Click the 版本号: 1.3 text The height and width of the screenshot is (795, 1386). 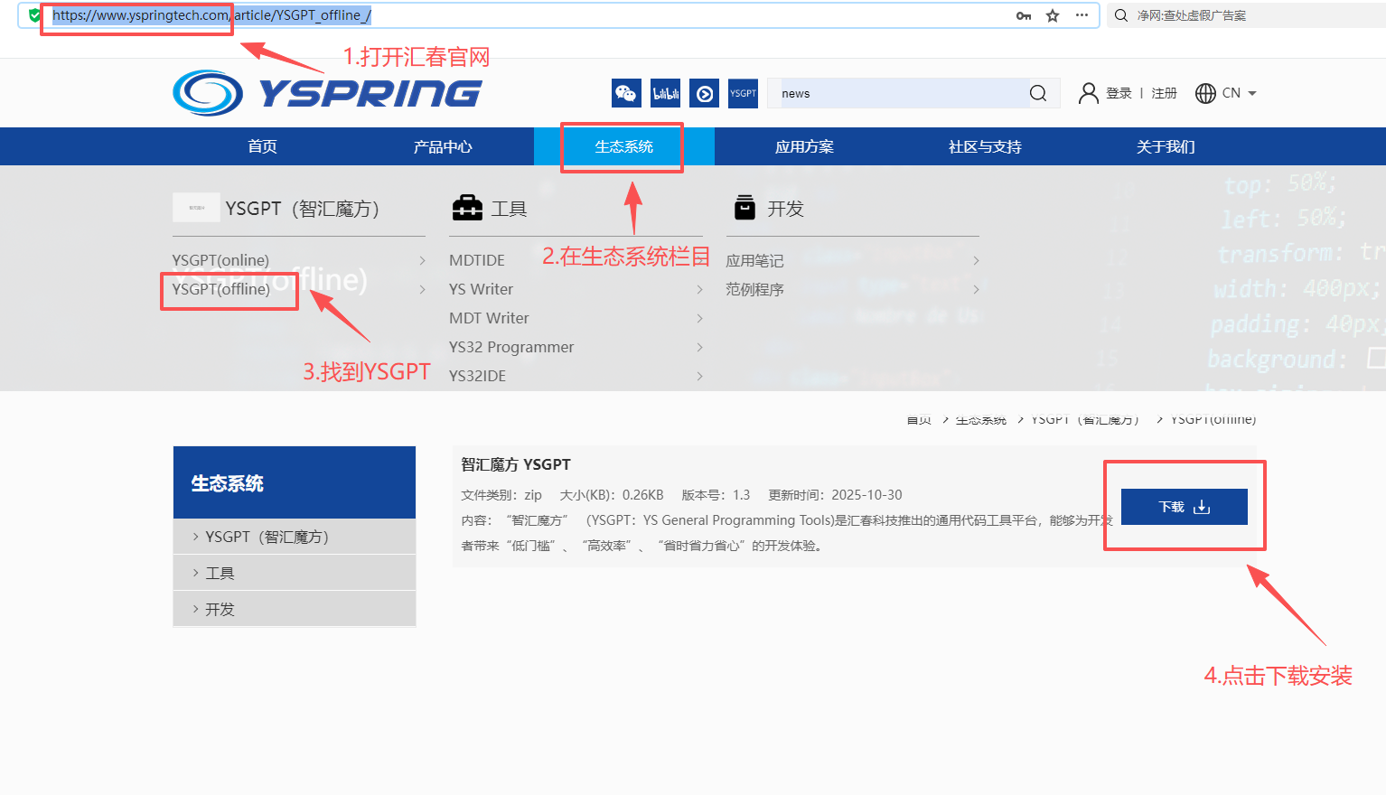coord(716,495)
